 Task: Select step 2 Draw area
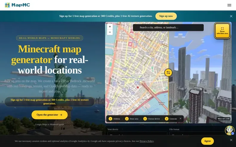[x=132, y=119]
